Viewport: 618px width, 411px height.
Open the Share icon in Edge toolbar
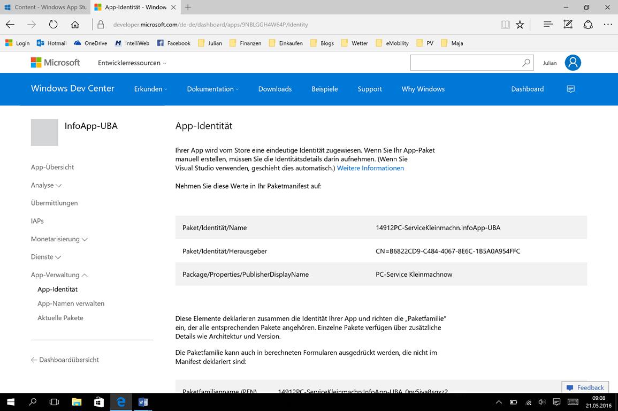point(588,25)
